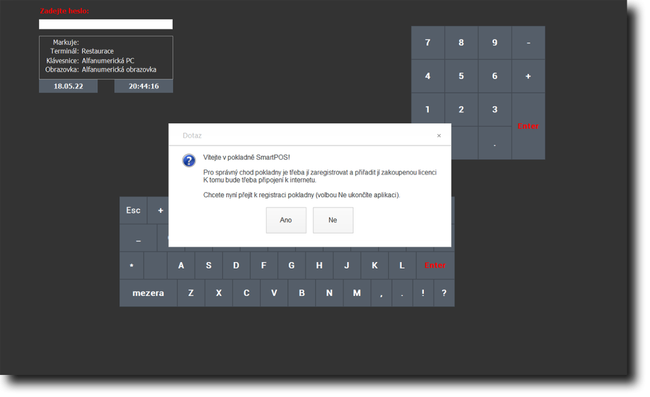Tap the 7 key on the numeric pad
The width and height of the screenshot is (650, 397).
point(428,43)
